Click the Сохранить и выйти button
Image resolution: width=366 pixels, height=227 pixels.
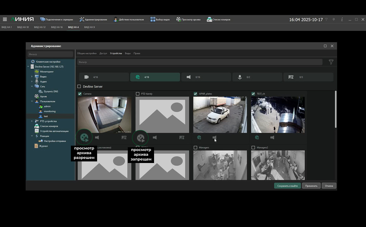click(287, 186)
